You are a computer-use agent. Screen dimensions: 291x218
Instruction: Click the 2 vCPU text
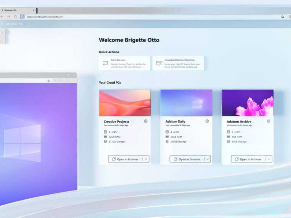236,132
